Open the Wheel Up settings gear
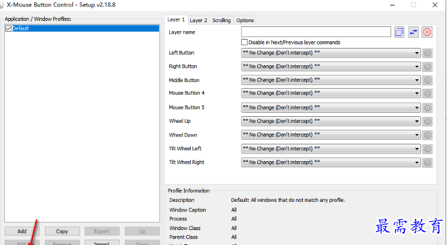 (x=427, y=122)
